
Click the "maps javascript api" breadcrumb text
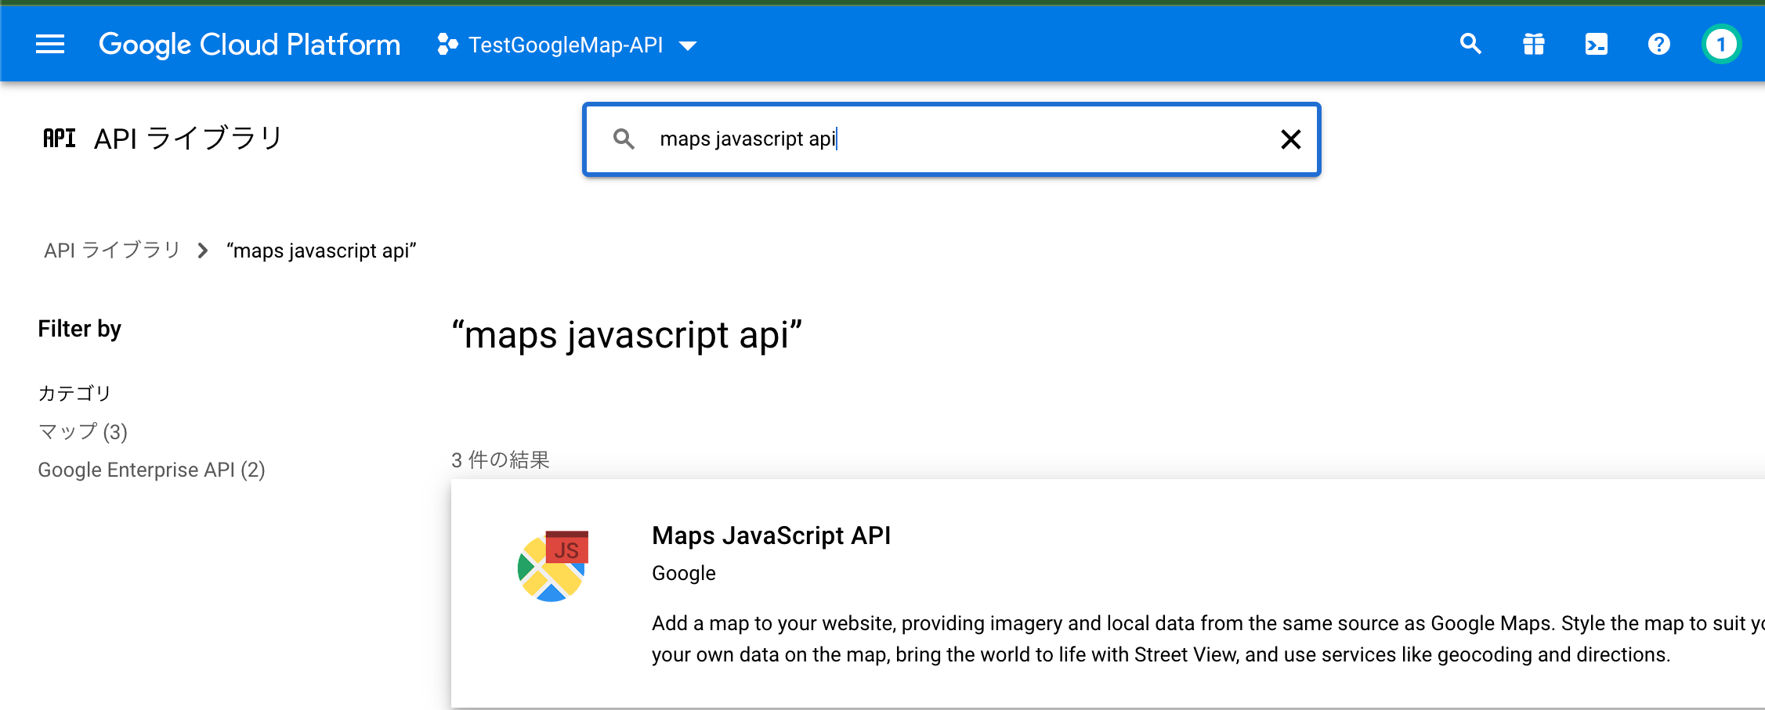[x=321, y=250]
